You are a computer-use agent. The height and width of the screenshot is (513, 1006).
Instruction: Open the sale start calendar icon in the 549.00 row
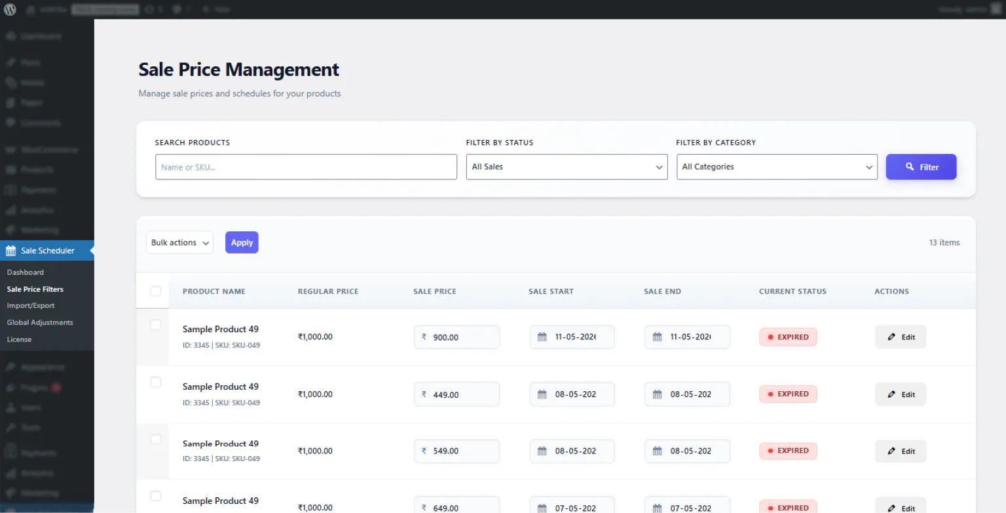pos(542,451)
